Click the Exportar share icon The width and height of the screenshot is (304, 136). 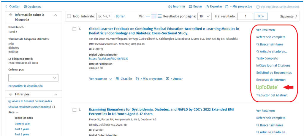coord(207,7)
